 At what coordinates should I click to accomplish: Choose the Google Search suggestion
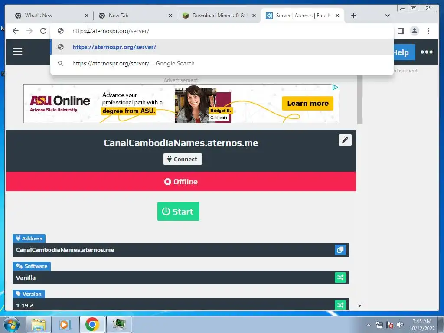coord(222,63)
